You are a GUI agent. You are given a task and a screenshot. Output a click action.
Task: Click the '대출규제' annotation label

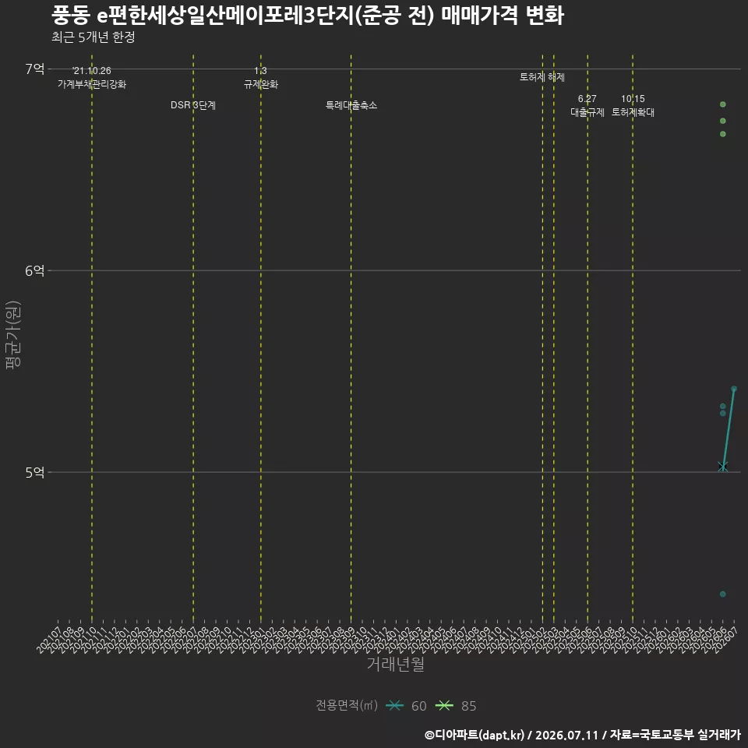pos(587,112)
